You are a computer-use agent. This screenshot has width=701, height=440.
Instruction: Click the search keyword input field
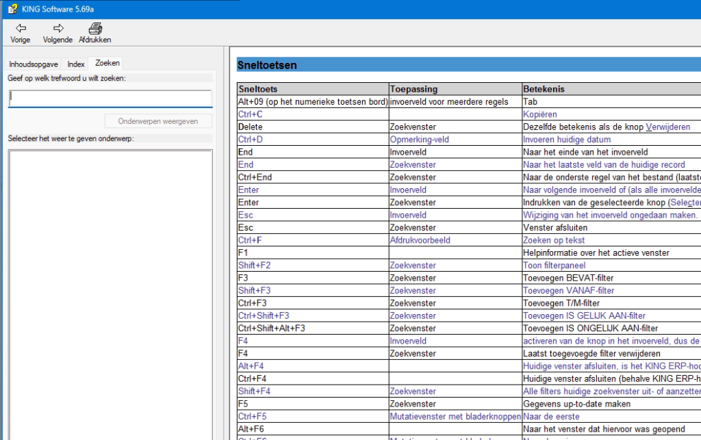(x=110, y=98)
